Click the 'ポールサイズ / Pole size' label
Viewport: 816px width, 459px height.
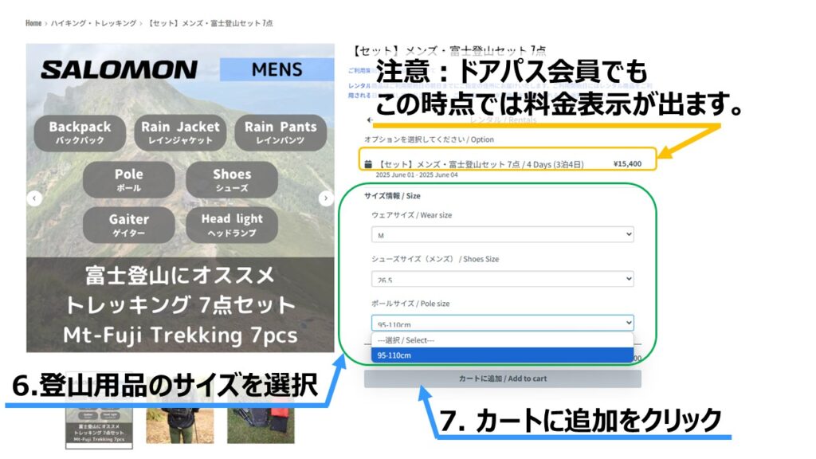click(410, 304)
